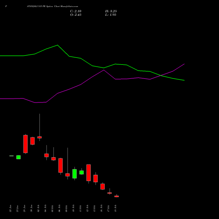This screenshot has width=219, height=219.
Task: Click the red candle above 12 Feb
Action: point(88,173)
